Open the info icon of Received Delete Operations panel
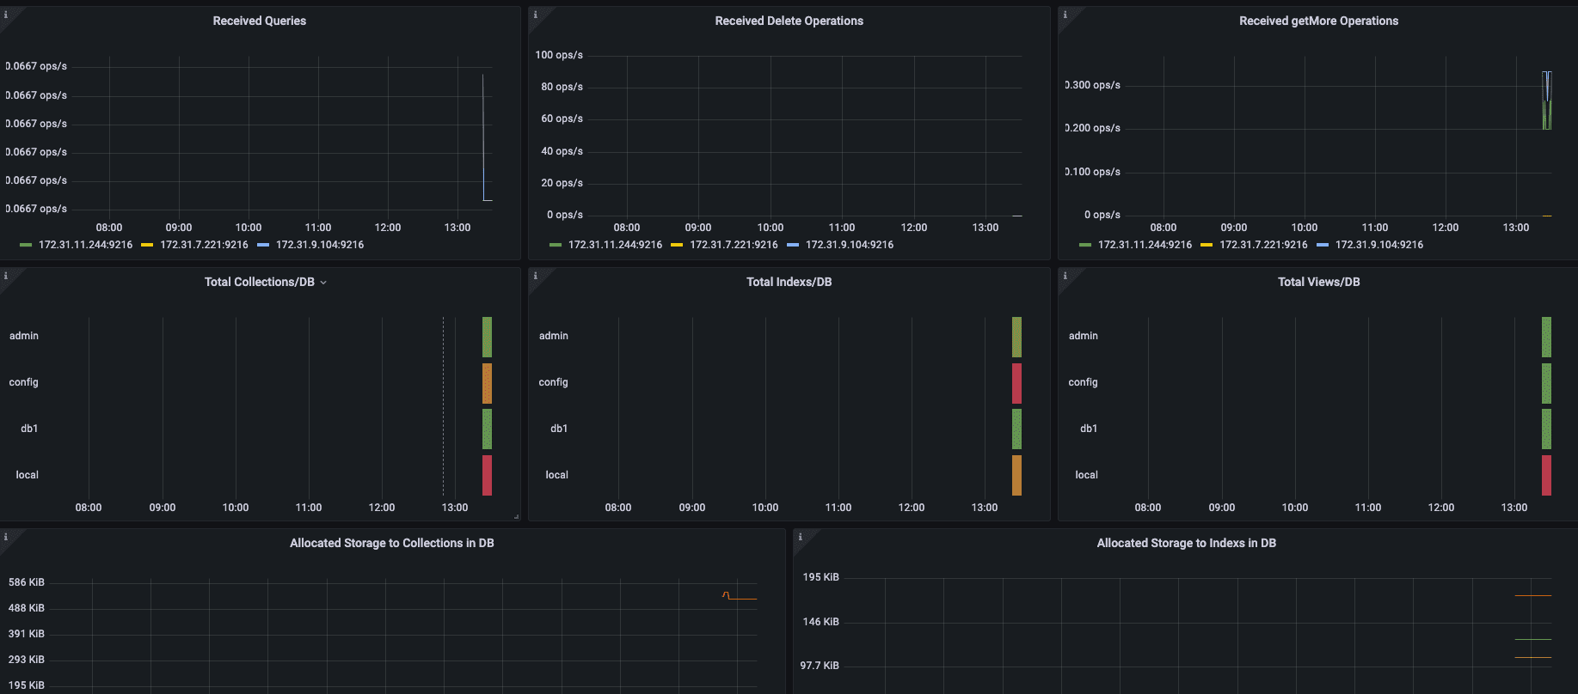Viewport: 1578px width, 694px height. (x=535, y=14)
